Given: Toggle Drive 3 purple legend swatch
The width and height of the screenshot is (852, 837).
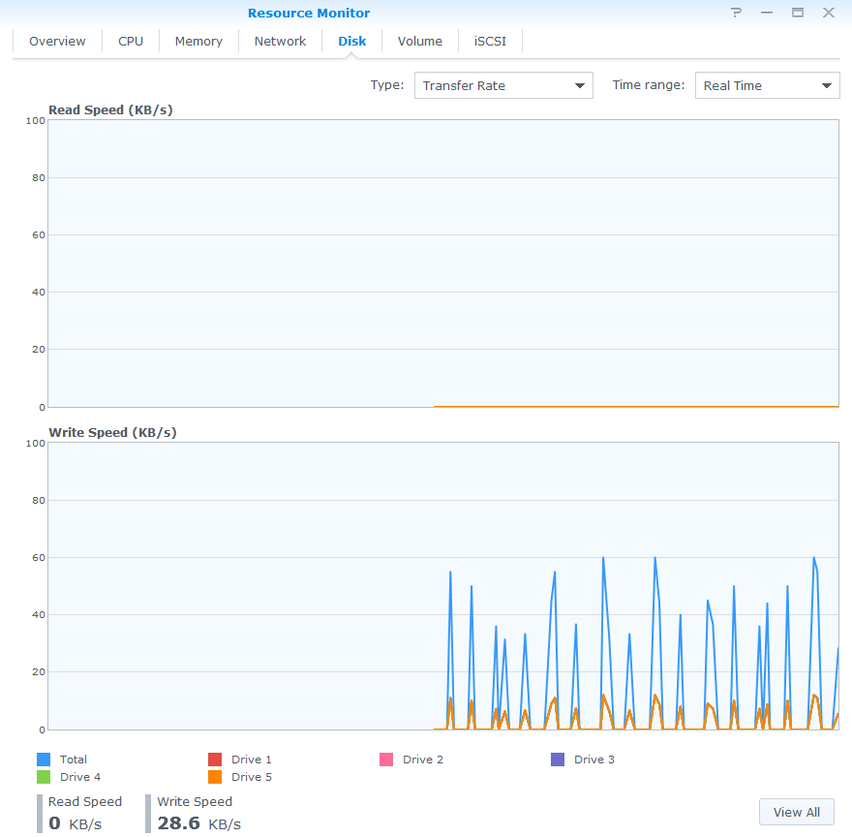Looking at the screenshot, I should click(558, 759).
